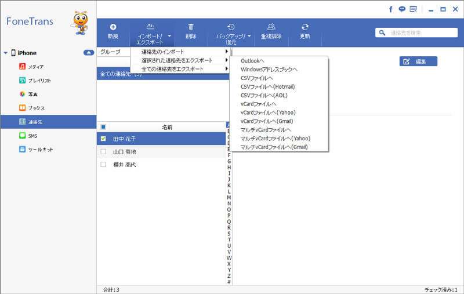Open Export selected contacts (選択された連絡先をエクスポート) submenu

(x=180, y=60)
